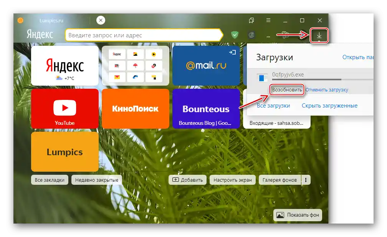Open the Downloads arrow icon in the toolbar
The width and height of the screenshot is (387, 237).
pos(319,36)
